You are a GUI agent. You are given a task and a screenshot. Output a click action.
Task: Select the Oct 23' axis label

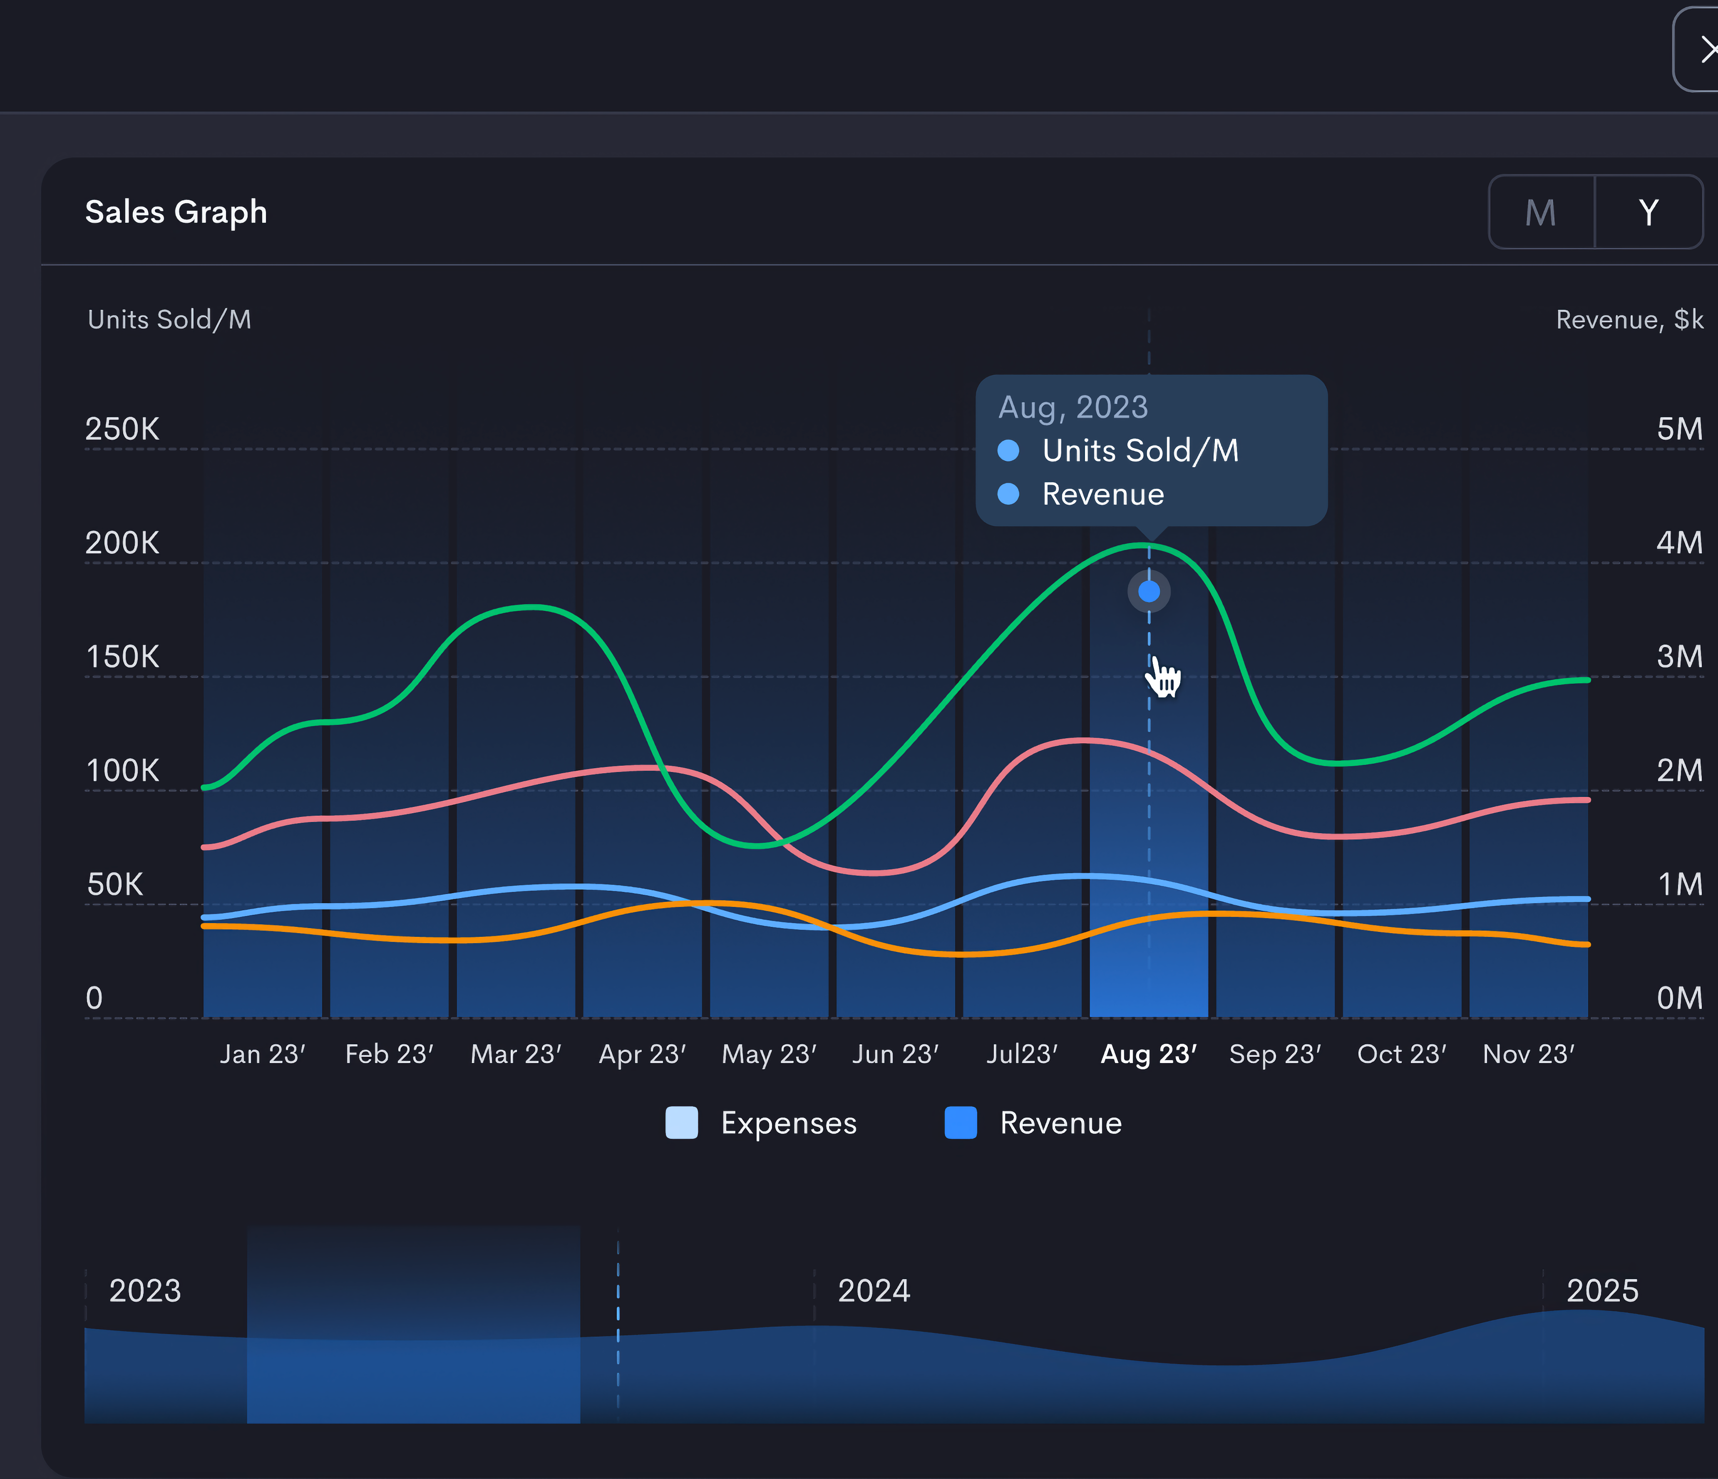pyautogui.click(x=1402, y=1053)
